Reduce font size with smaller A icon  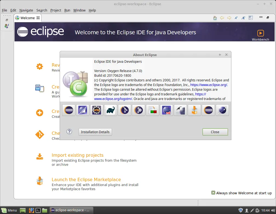point(236,18)
